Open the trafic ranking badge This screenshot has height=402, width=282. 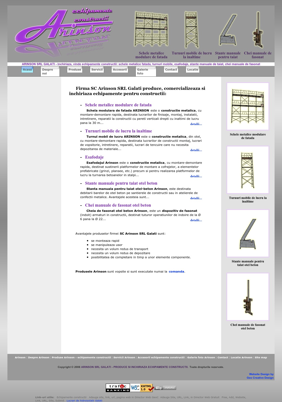(118, 388)
